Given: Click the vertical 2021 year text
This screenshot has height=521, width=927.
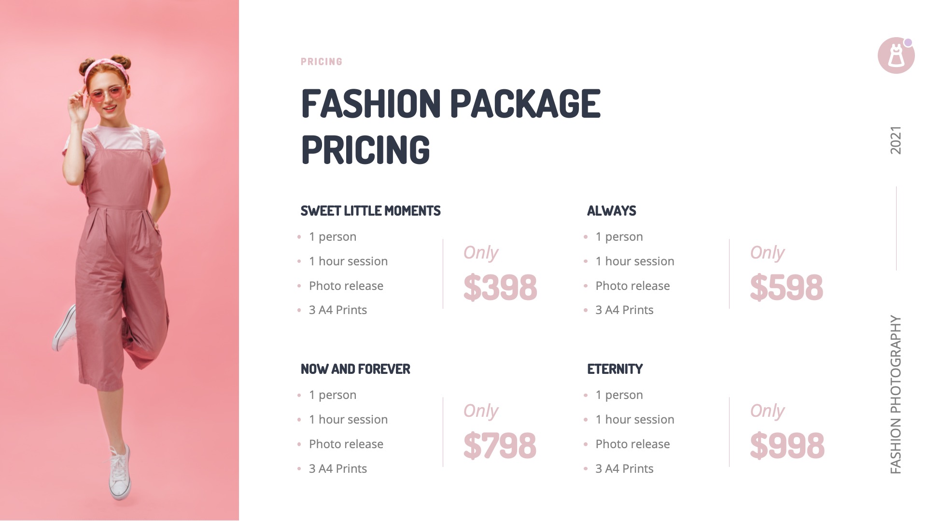Looking at the screenshot, I should pos(896,140).
